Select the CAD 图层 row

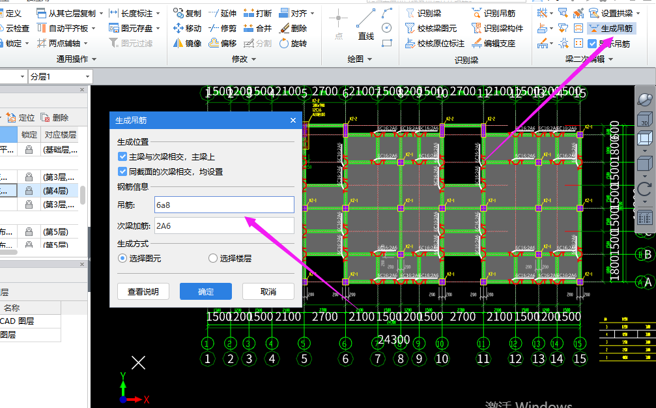point(30,321)
